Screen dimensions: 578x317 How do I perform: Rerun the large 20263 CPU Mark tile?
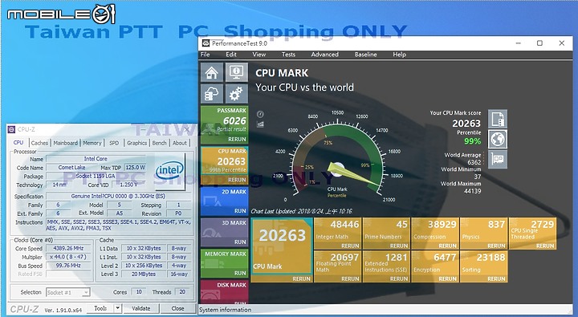[301, 279]
